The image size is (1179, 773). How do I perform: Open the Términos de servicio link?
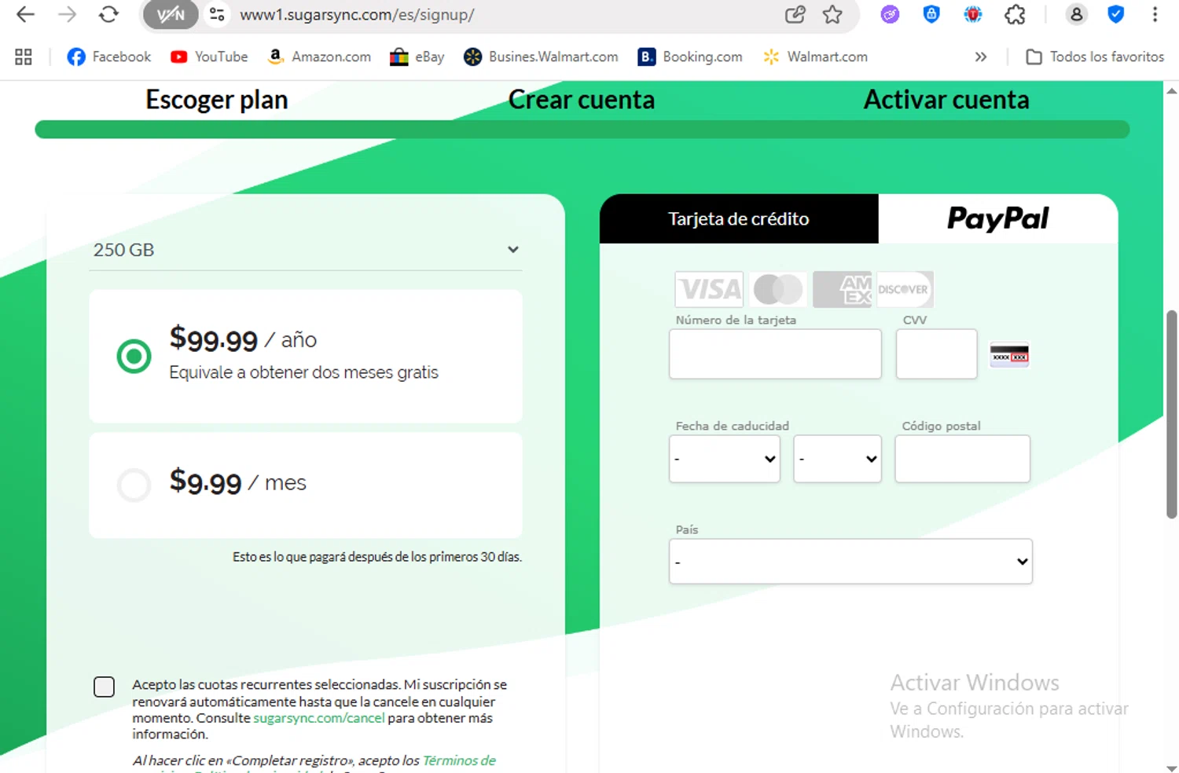click(x=459, y=760)
